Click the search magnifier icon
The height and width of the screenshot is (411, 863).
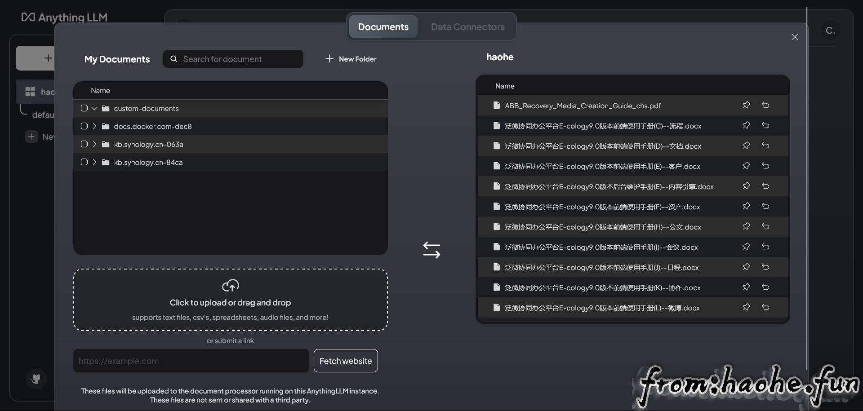tap(174, 59)
